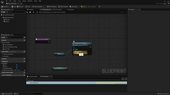The width and height of the screenshot is (170, 95).
Task: Open Find in blueprint
Action: (28, 7)
